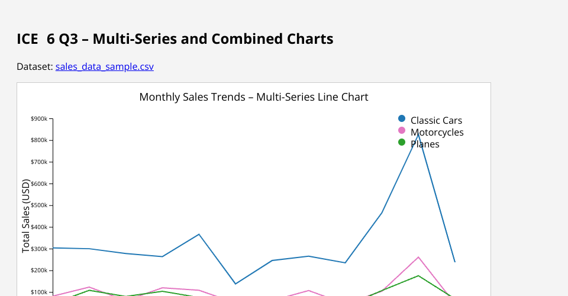Click the green Planes legend dot
Viewport: 568px width, 296px height.
[x=402, y=143]
